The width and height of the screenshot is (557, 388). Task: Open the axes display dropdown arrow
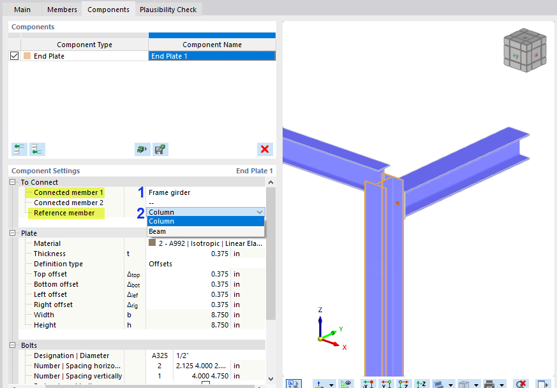[x=331, y=385]
